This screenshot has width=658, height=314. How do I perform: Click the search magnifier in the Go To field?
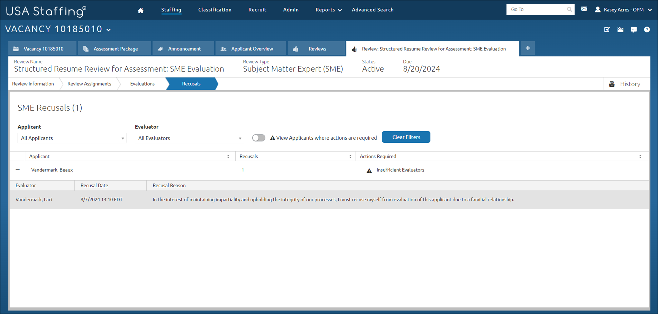point(569,9)
